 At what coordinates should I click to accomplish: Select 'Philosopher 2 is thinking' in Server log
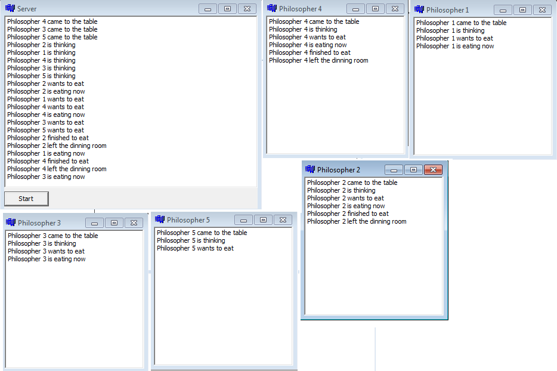point(41,45)
